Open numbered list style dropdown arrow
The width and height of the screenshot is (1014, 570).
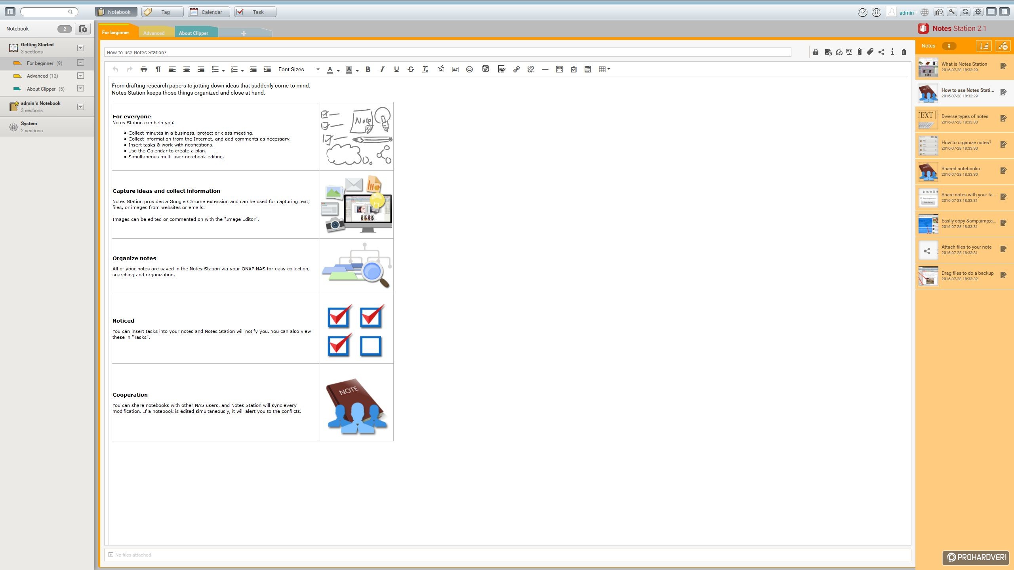pyautogui.click(x=242, y=70)
